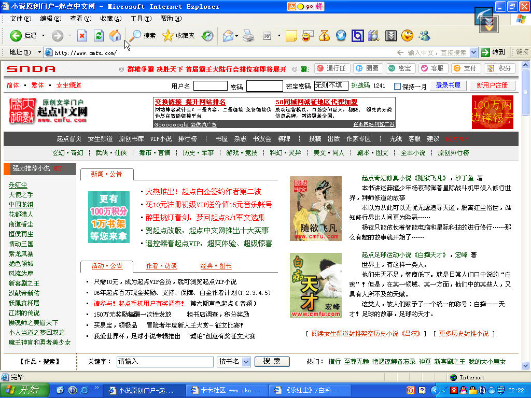Click the History clock icon
Image resolution: width=531 pixels, height=398 pixels.
(207, 36)
